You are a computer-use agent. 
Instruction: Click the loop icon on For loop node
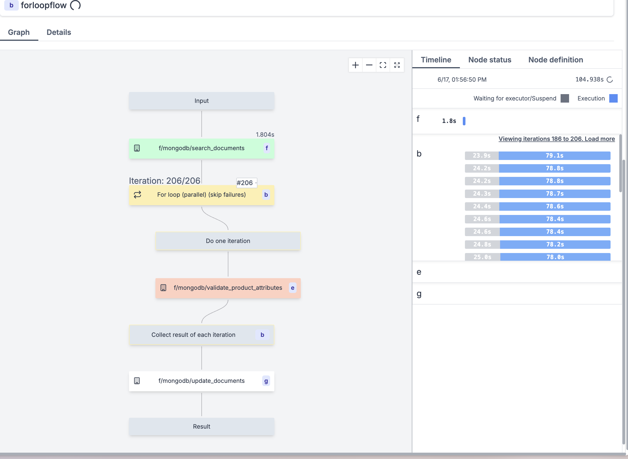coord(137,195)
